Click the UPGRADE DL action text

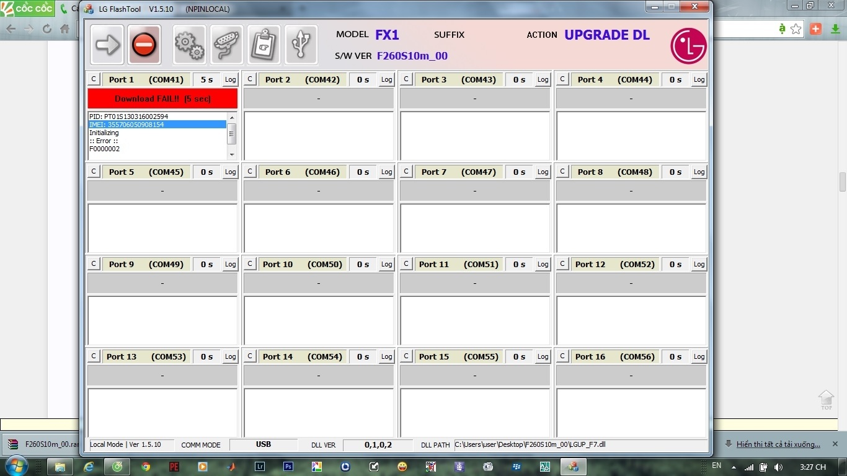pos(607,35)
